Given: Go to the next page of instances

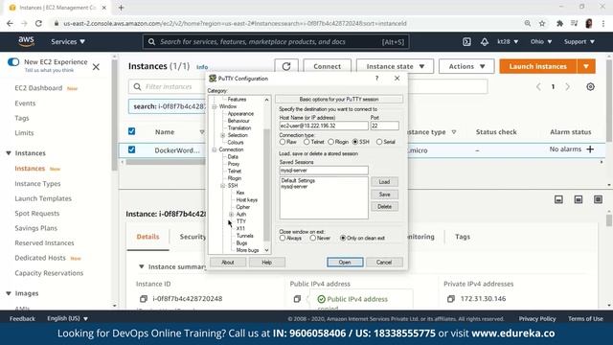Looking at the screenshot, I should pyautogui.click(x=567, y=87).
